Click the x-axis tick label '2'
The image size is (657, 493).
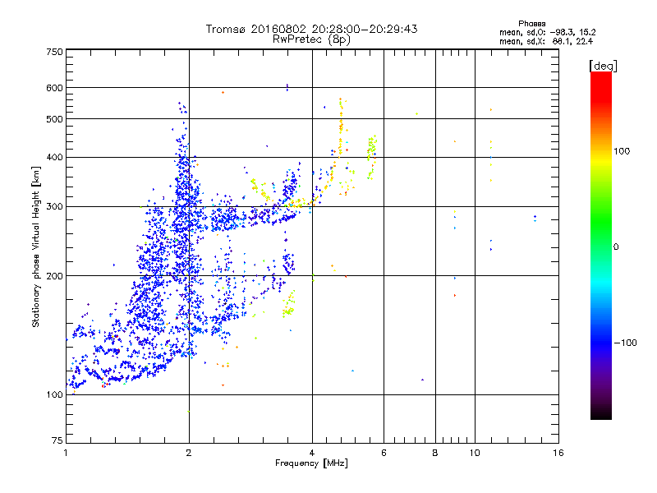[189, 453]
